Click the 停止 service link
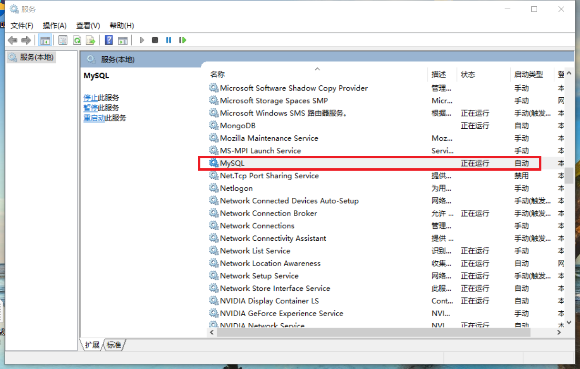Screen dimensions: 580x369 tap(91, 98)
